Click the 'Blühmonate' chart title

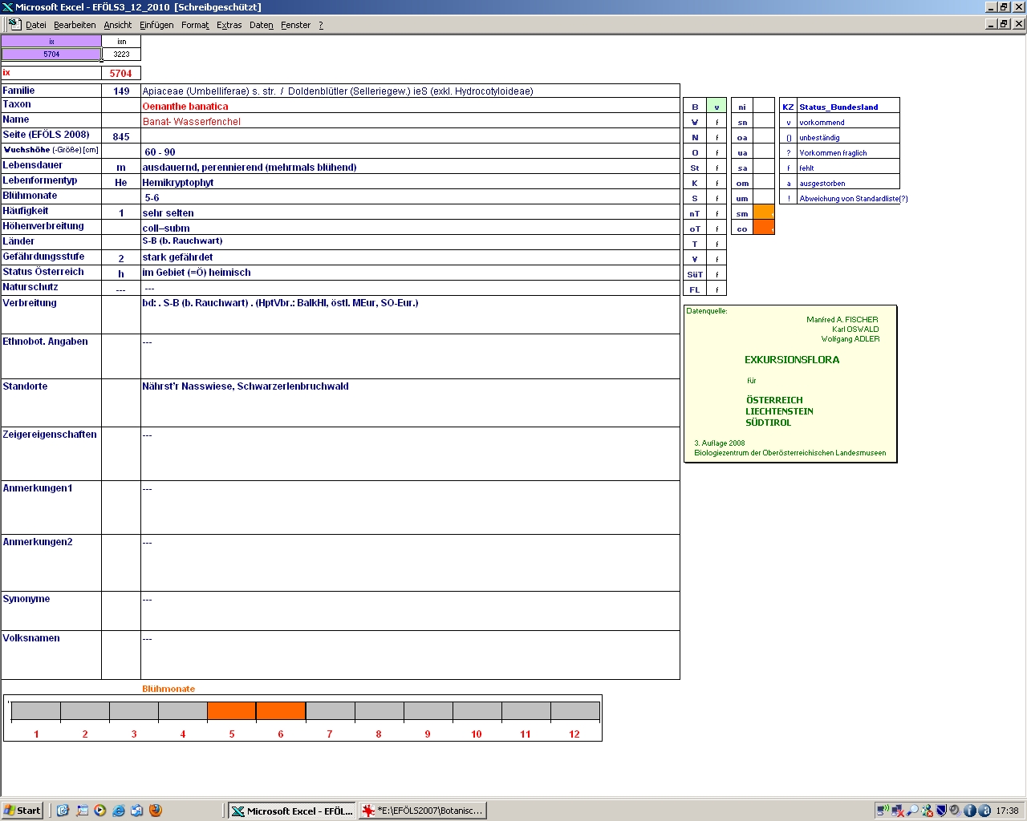click(168, 689)
